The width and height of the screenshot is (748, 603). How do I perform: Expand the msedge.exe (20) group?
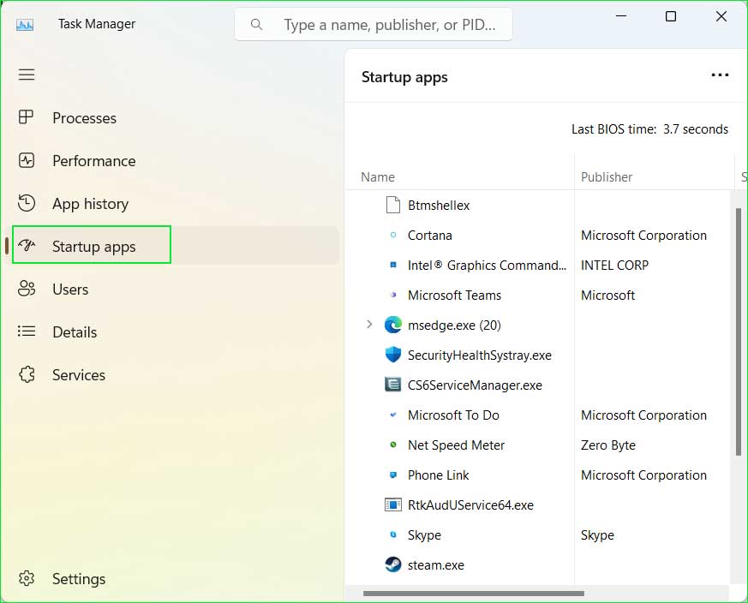point(369,325)
